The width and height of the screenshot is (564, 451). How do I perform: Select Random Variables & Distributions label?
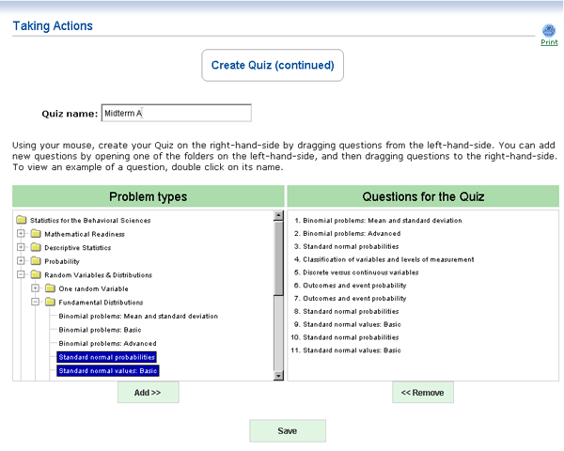tap(98, 275)
